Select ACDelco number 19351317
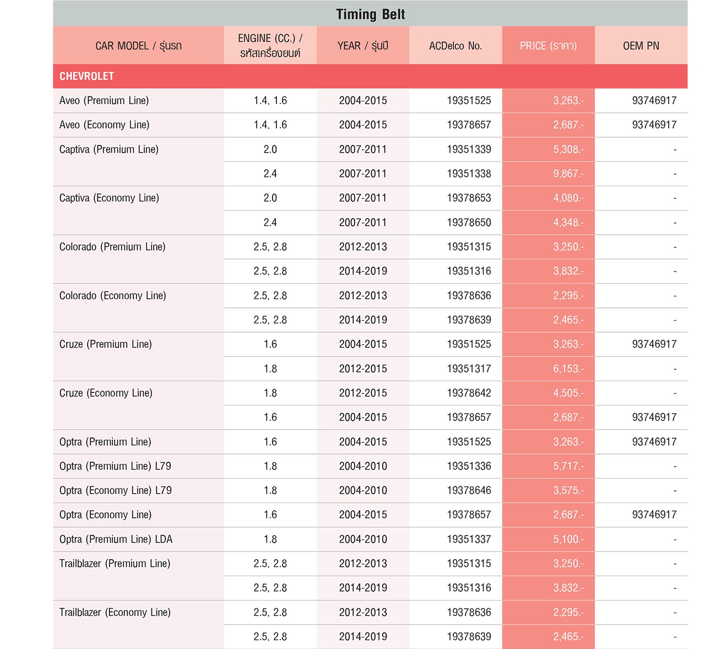The width and height of the screenshot is (716, 649). coord(469,369)
